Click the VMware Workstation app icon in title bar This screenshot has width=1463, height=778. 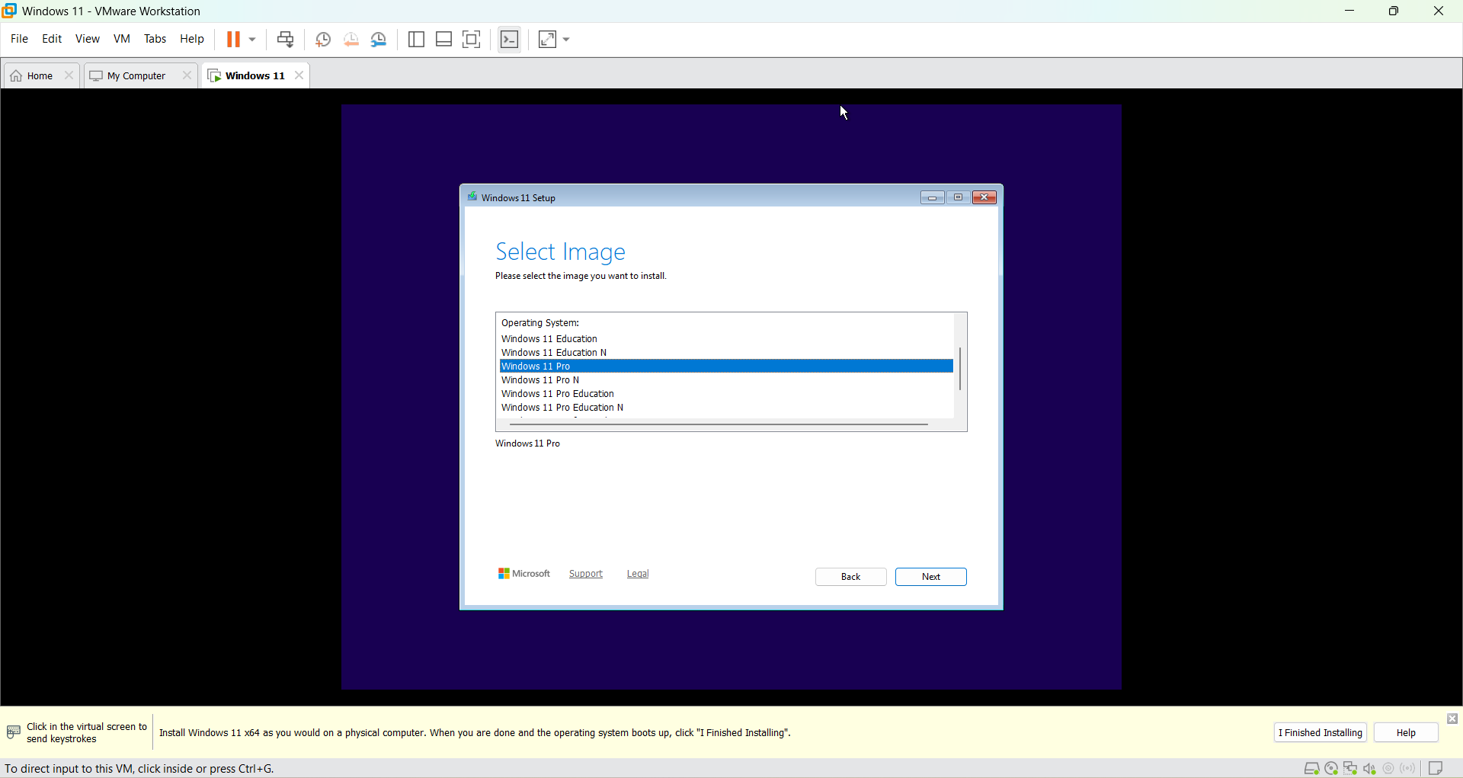coord(10,11)
